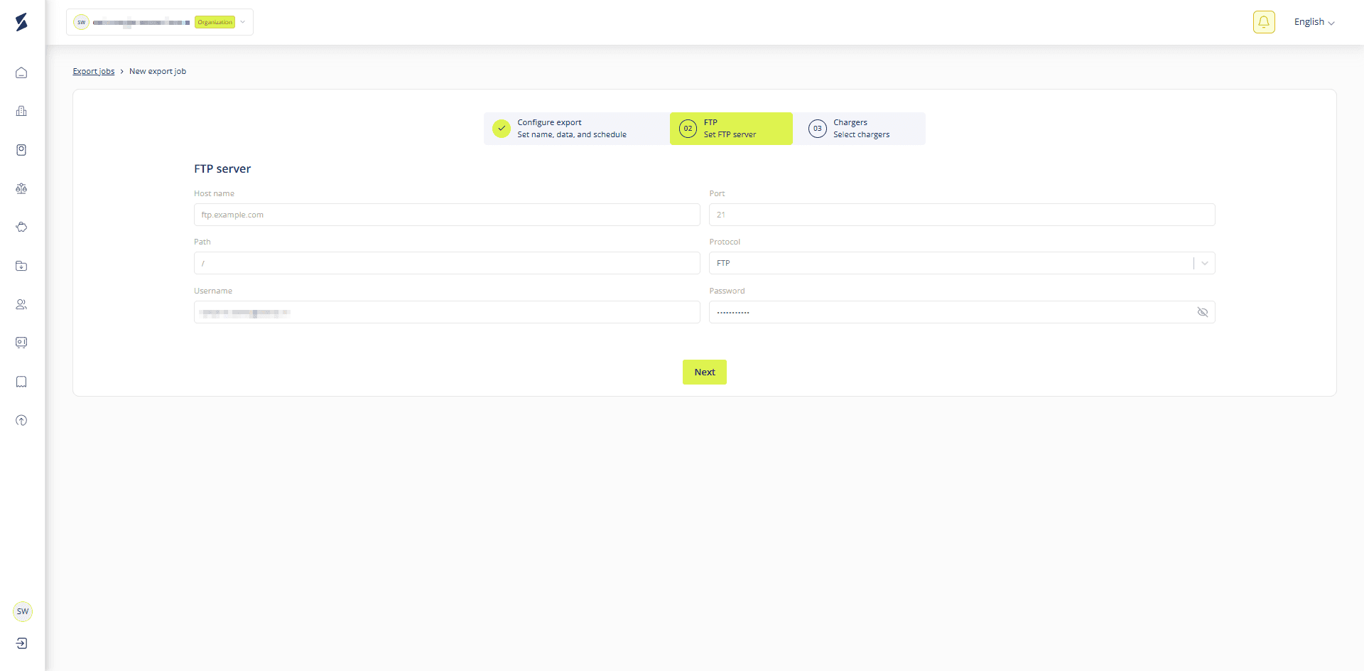Click the SW user avatar in sidebar
Image resolution: width=1364 pixels, height=671 pixels.
(x=23, y=611)
